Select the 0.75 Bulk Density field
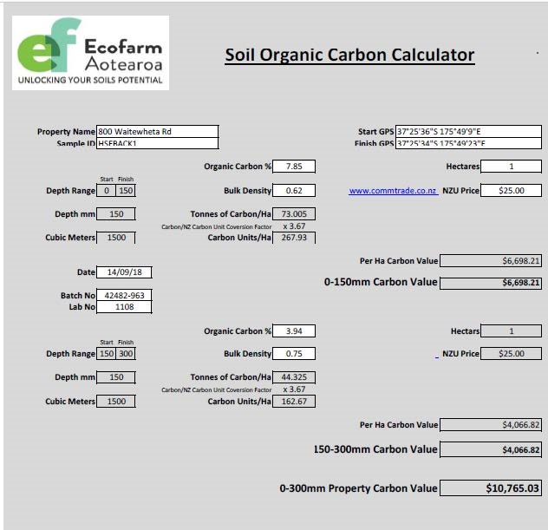The height and width of the screenshot is (530, 548). (294, 354)
